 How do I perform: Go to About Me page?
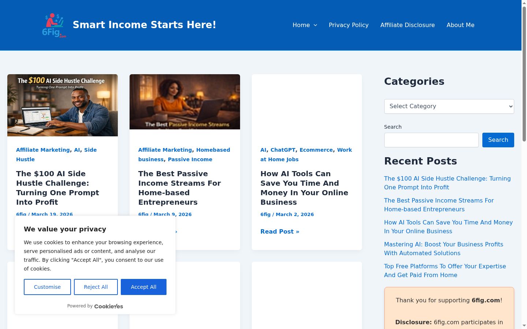click(460, 25)
